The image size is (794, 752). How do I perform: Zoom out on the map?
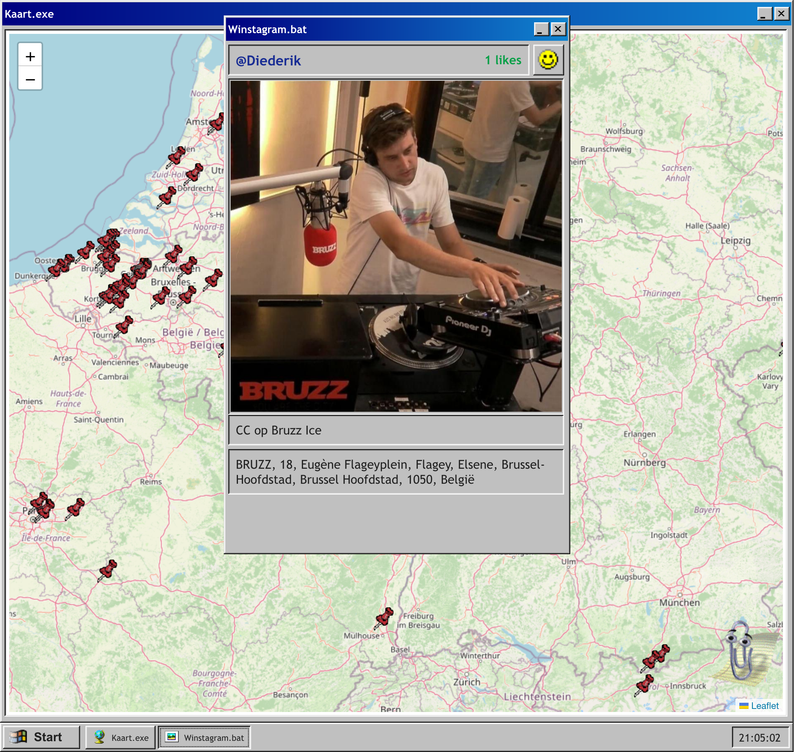(x=30, y=79)
